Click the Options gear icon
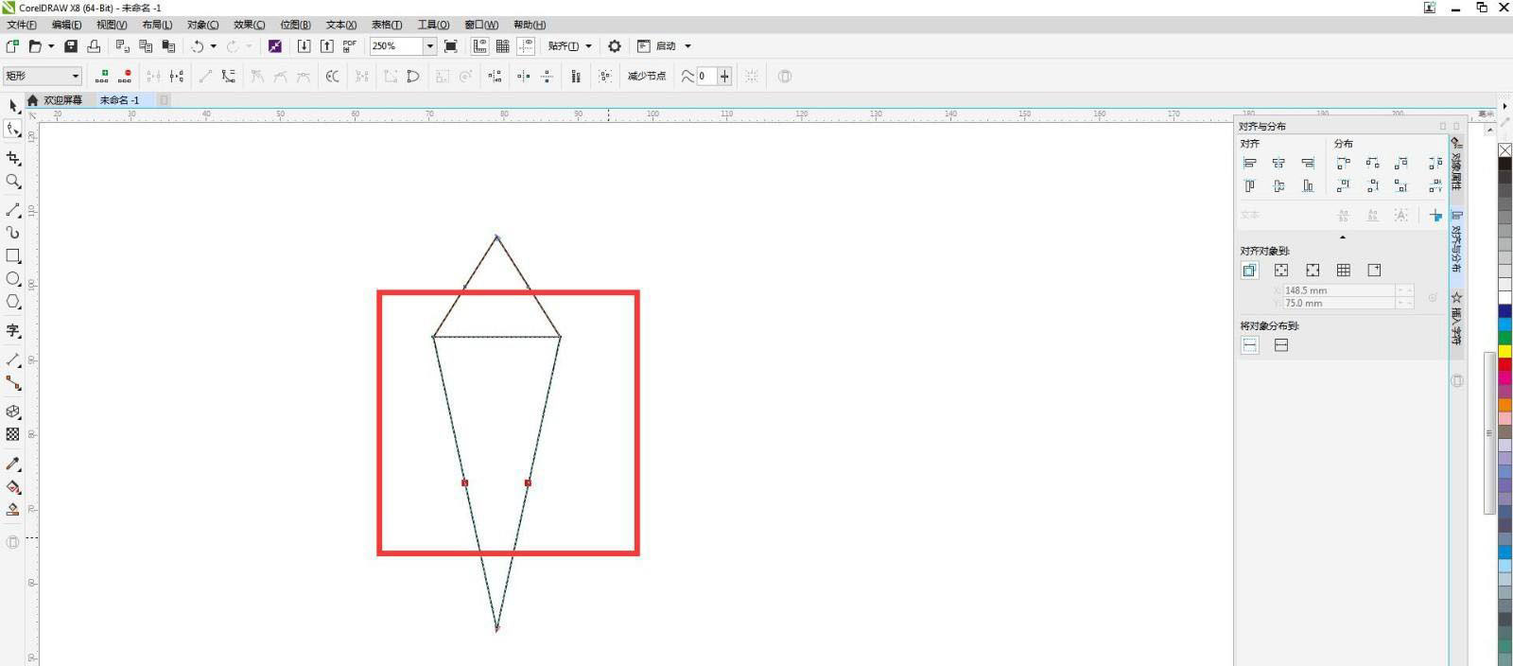1513x666 pixels. tap(615, 45)
